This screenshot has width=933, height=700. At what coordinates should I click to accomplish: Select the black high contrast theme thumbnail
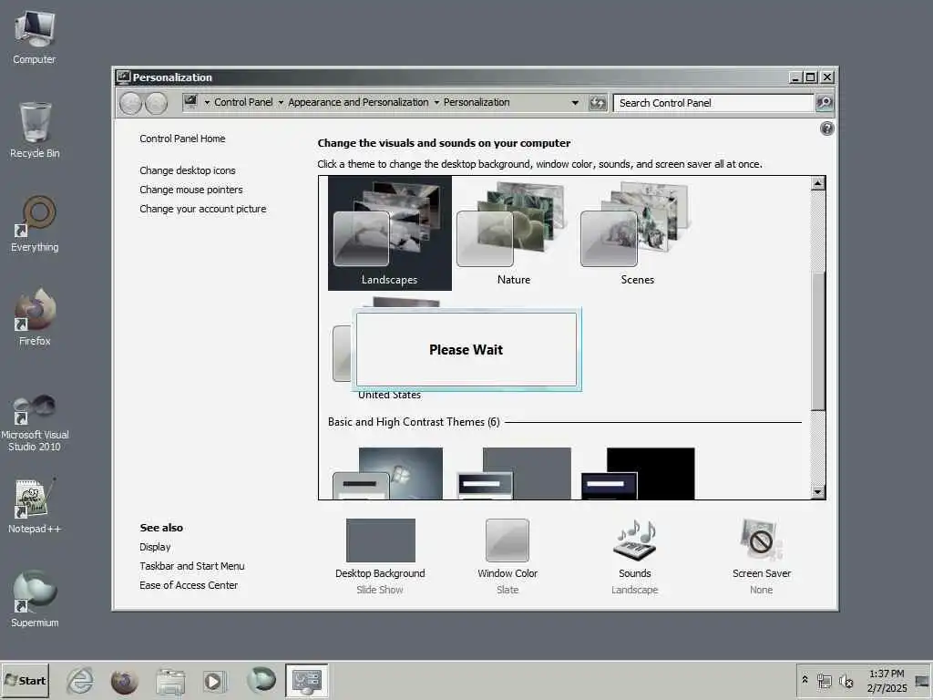pos(637,474)
